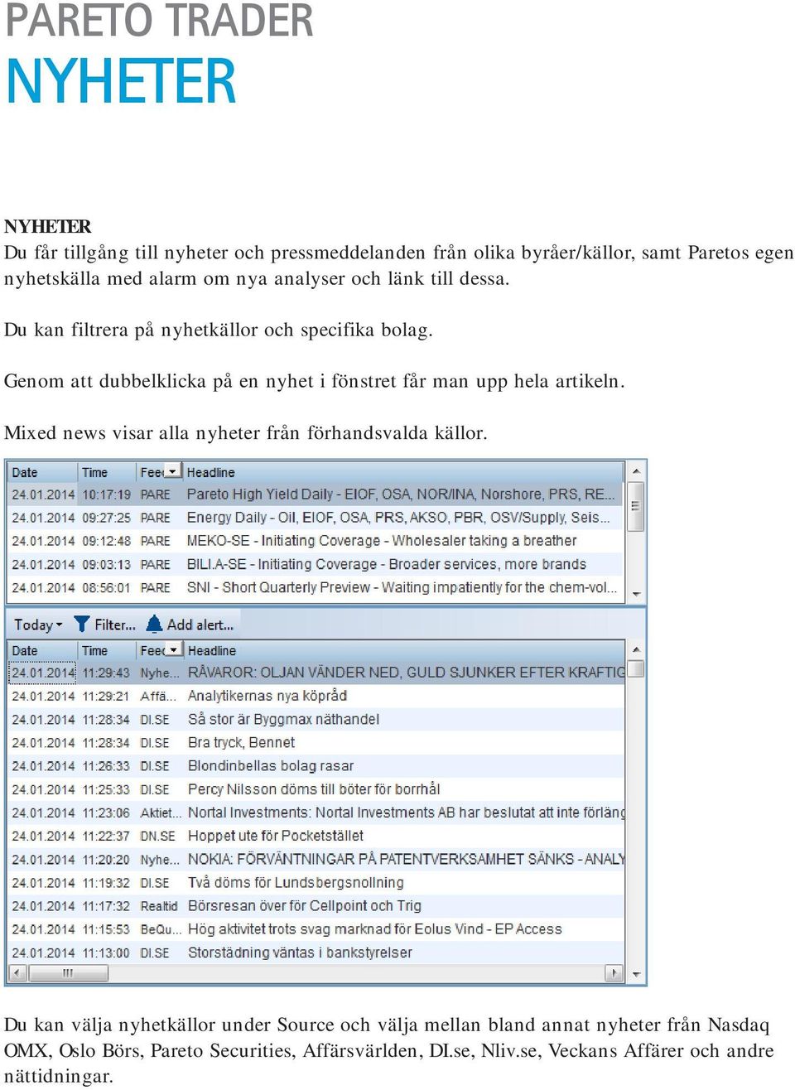This screenshot has width=795, height=1090.
Task: Select headline 'MEKO-SE - Initiating Coverage'
Action: [382, 541]
